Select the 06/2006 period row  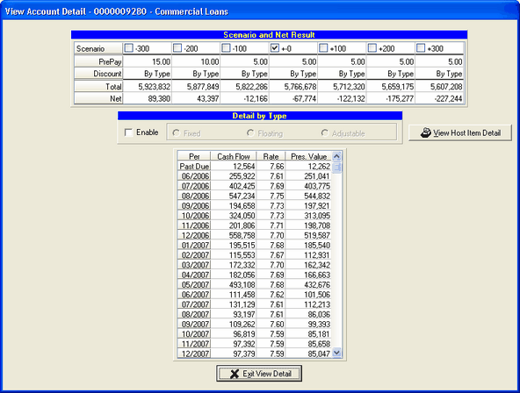[x=255, y=176]
